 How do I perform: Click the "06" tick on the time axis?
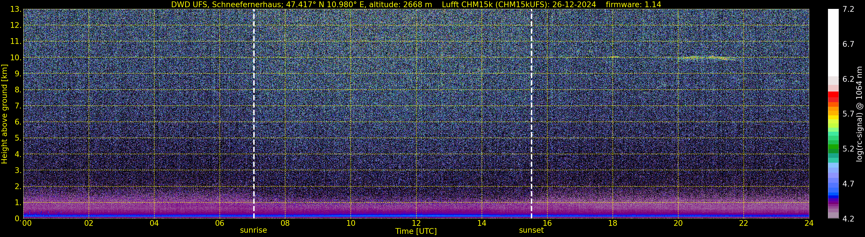click(220, 224)
